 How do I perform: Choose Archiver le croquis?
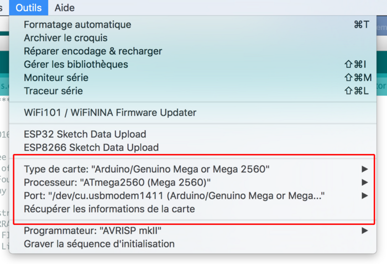click(193, 38)
